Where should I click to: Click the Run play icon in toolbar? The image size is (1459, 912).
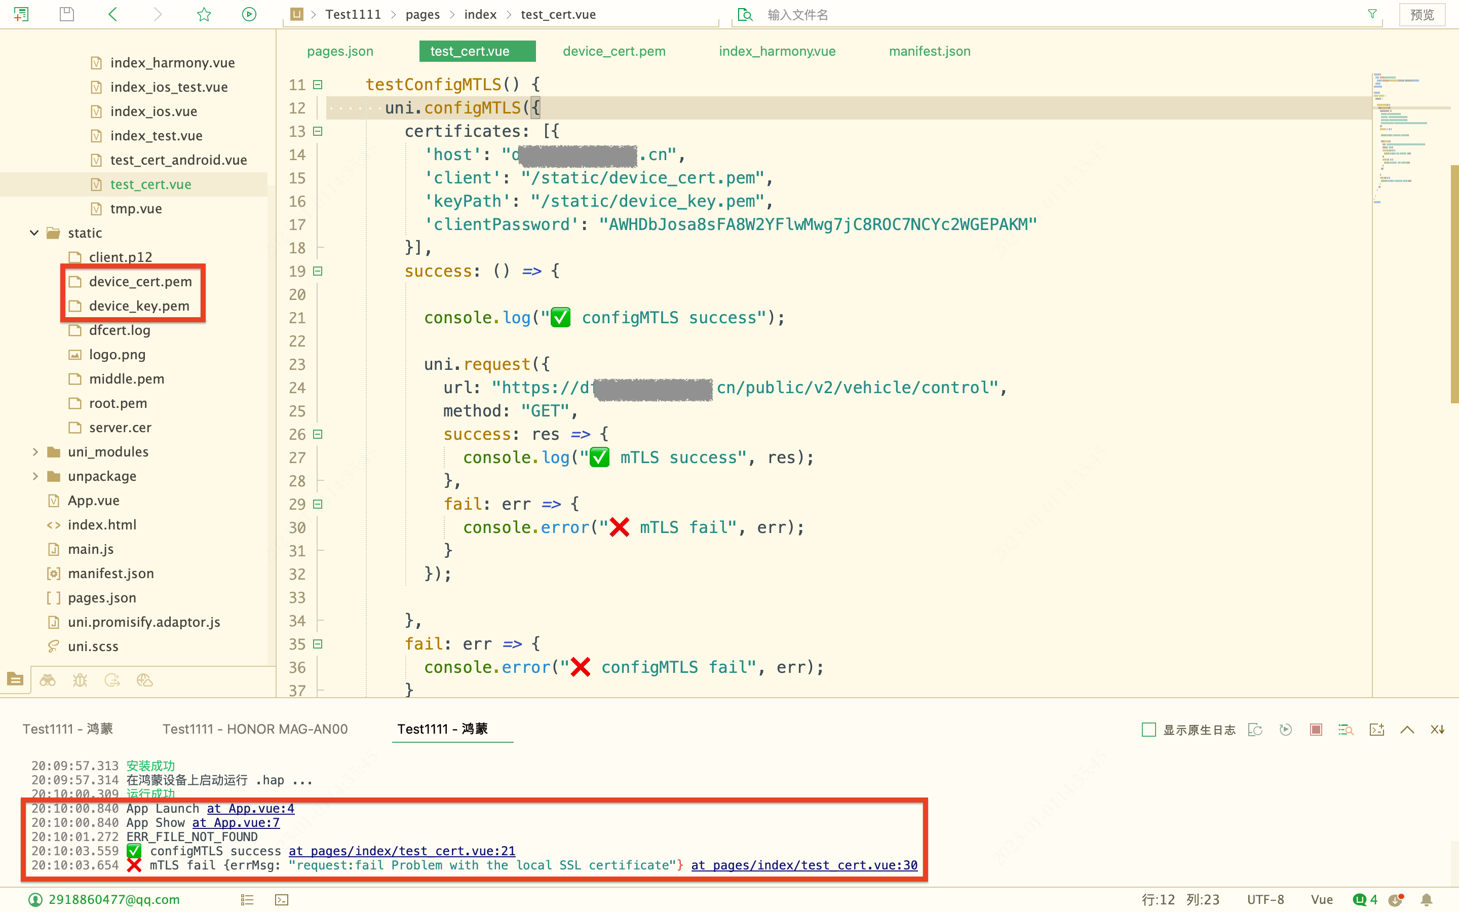tap(249, 15)
